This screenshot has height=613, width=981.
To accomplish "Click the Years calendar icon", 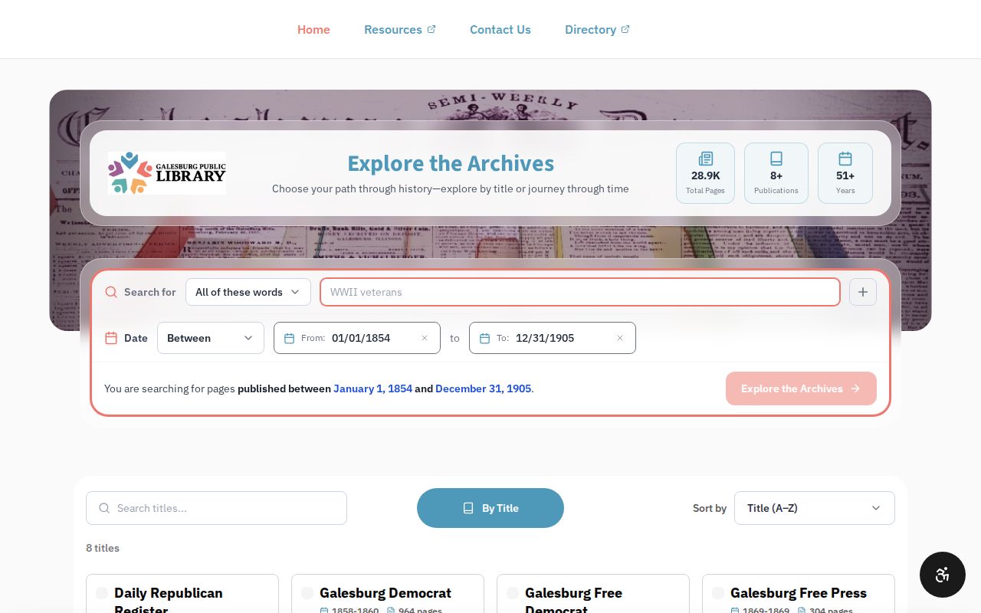I will coord(845,159).
